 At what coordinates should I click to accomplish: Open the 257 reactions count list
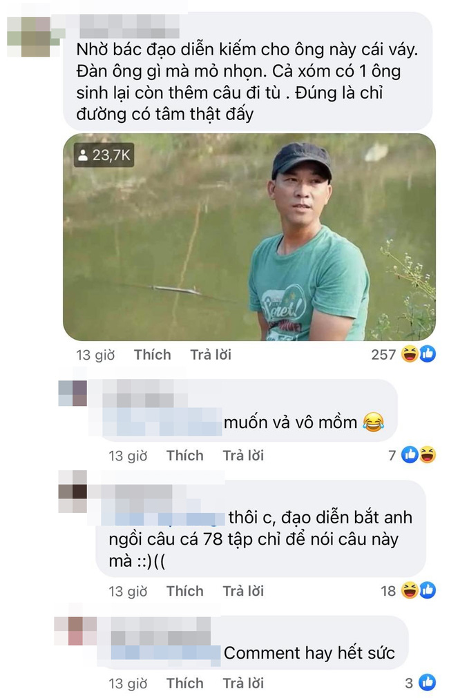point(383,355)
